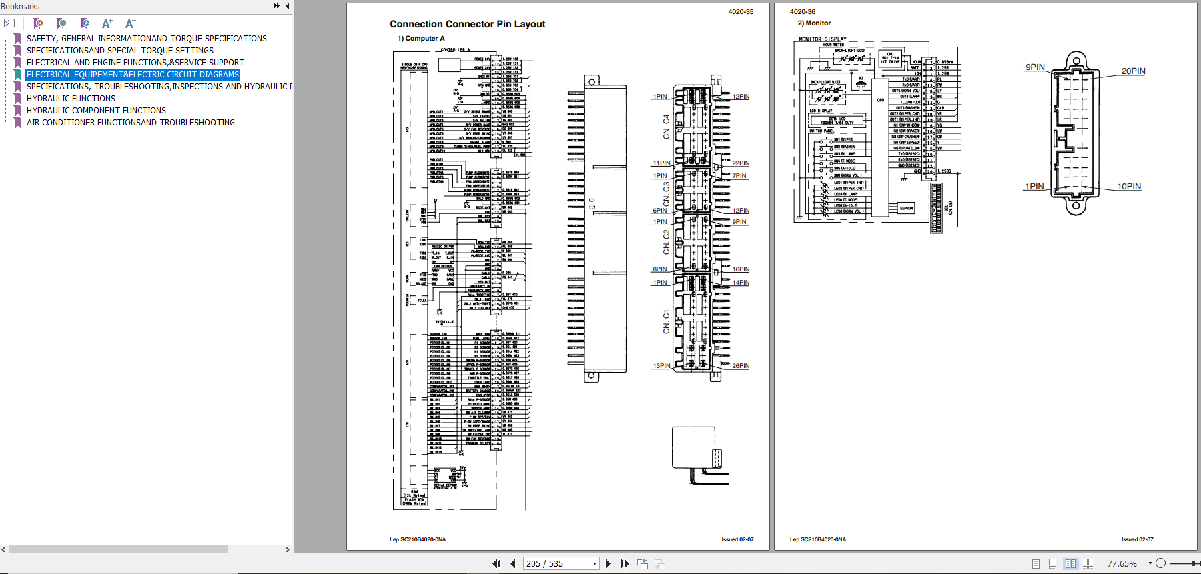
Task: Jump to the last page of document
Action: 625,563
